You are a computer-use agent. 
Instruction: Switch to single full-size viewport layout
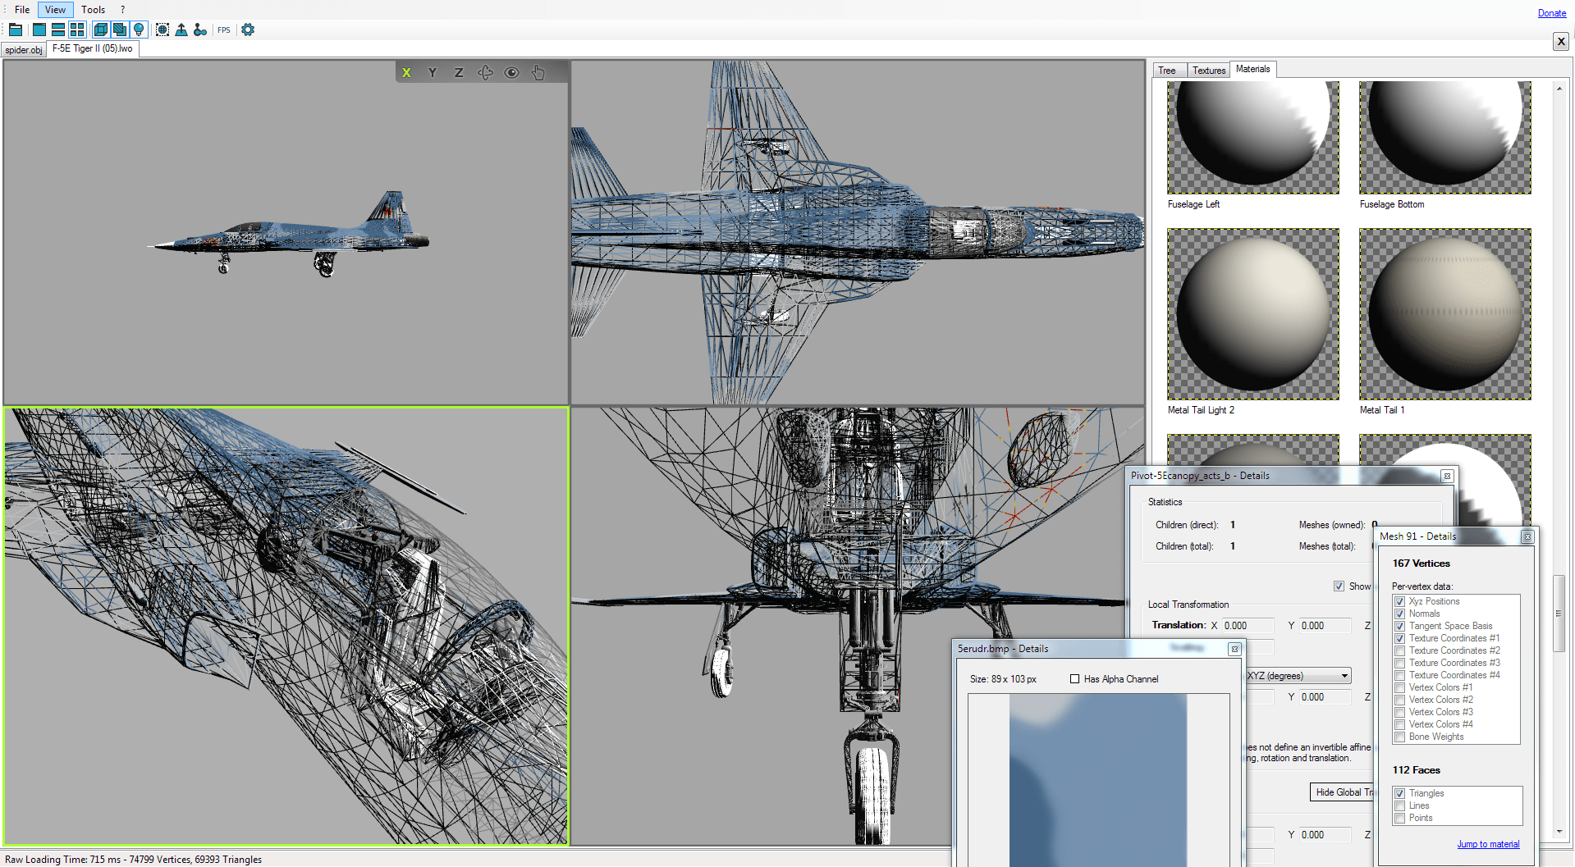[x=39, y=30]
